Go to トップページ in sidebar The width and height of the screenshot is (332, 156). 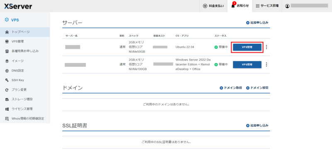[25, 32]
